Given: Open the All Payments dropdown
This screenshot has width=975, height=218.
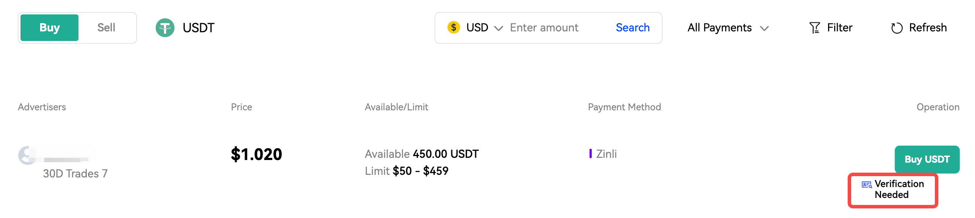Looking at the screenshot, I should [x=719, y=28].
